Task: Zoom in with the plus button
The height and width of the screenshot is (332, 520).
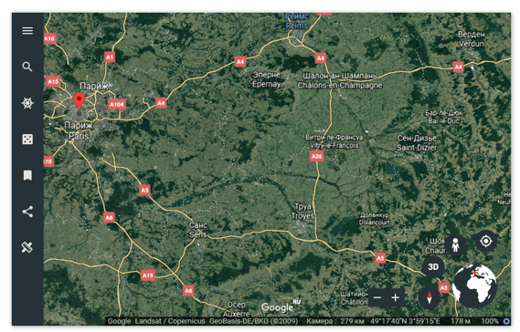Action: (395, 297)
